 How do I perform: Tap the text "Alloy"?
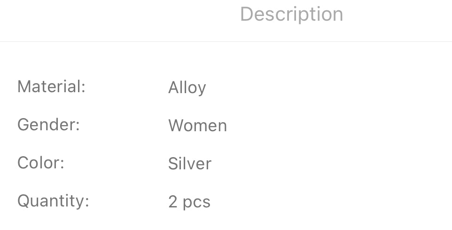tap(187, 87)
